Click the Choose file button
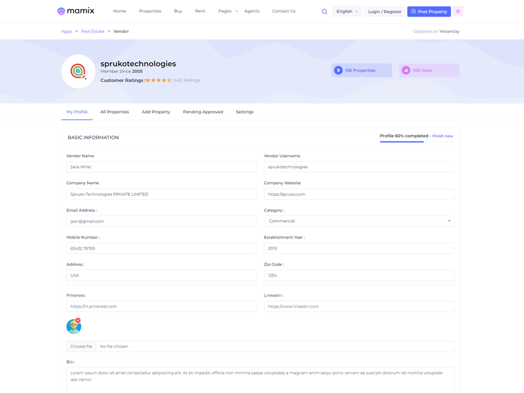This screenshot has width=524, height=393. click(x=81, y=346)
